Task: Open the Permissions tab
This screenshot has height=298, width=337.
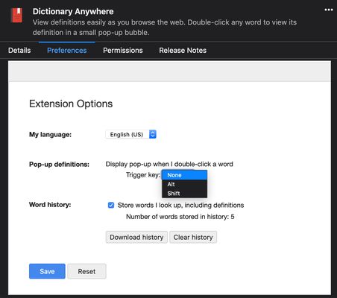Action: pyautogui.click(x=123, y=51)
